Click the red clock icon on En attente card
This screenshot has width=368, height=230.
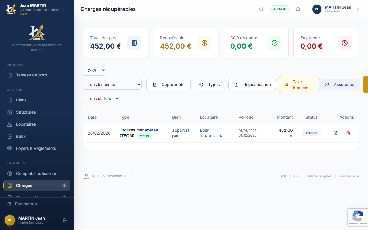pos(344,43)
